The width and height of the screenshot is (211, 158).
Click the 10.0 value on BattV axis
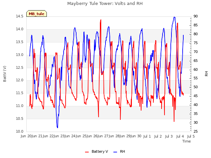pyautogui.click(x=20, y=131)
